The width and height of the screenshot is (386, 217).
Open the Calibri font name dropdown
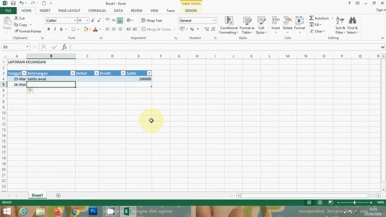(75, 20)
